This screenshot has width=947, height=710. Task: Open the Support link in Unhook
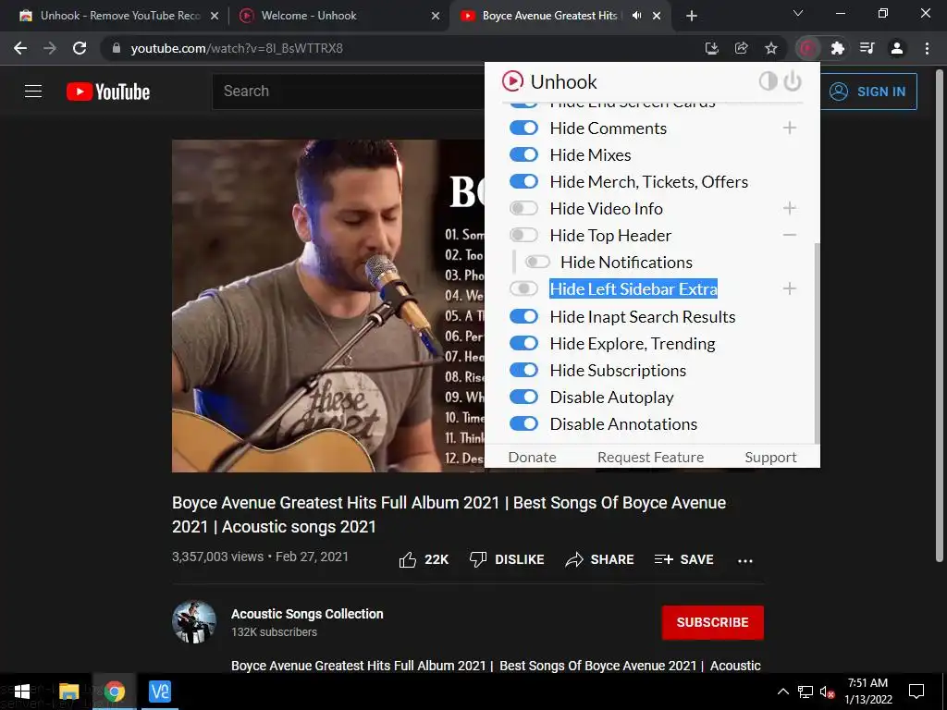pyautogui.click(x=770, y=457)
